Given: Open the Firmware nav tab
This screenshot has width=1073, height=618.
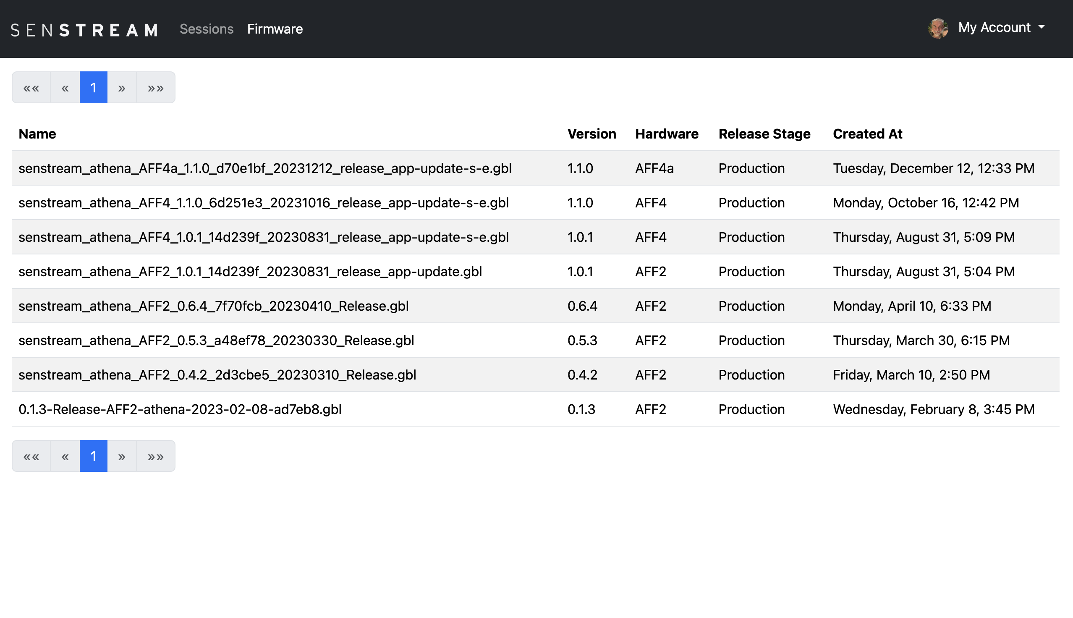Looking at the screenshot, I should (275, 29).
